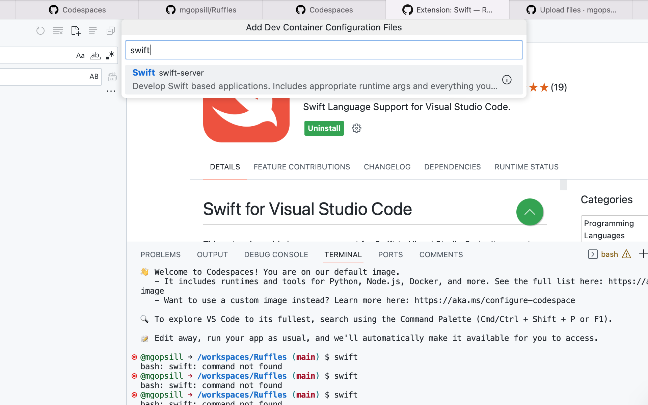Viewport: 648px width, 405px height.
Task: Switch to Upload files browser tab
Action: [x=571, y=10]
